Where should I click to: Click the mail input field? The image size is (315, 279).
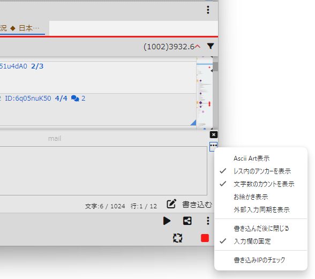click(55, 138)
